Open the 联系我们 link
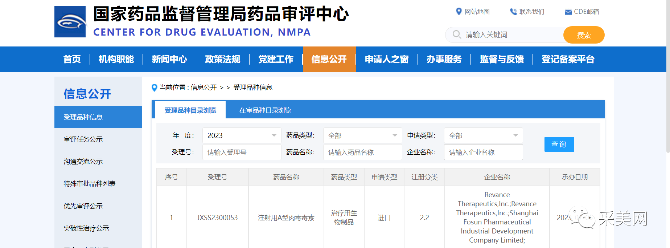This screenshot has height=248, width=670. tap(532, 12)
